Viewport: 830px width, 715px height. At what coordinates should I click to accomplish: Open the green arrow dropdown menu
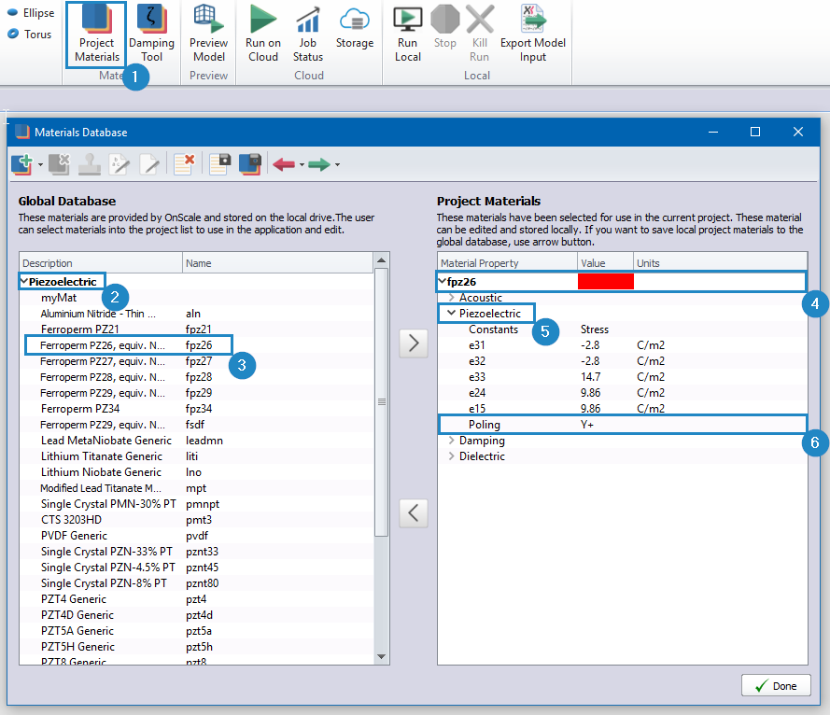tap(337, 164)
